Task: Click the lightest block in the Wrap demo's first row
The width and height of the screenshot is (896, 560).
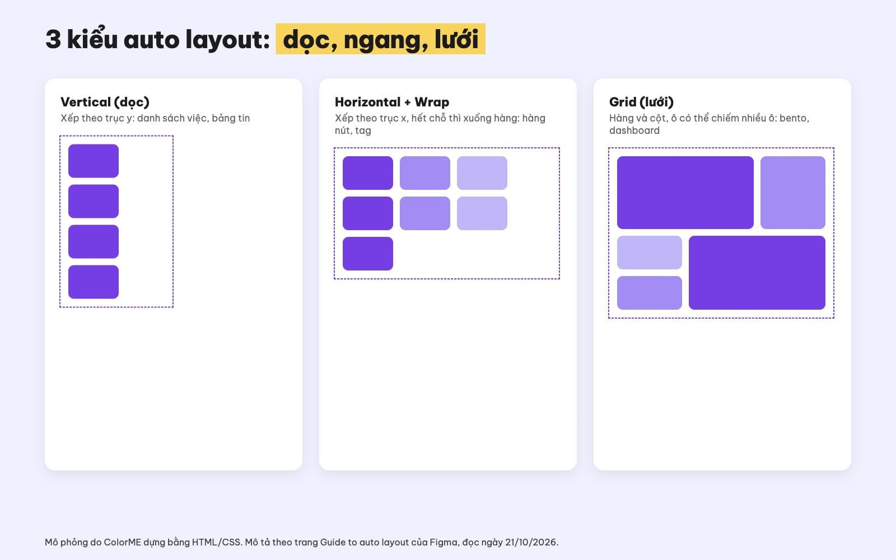Action: (482, 173)
